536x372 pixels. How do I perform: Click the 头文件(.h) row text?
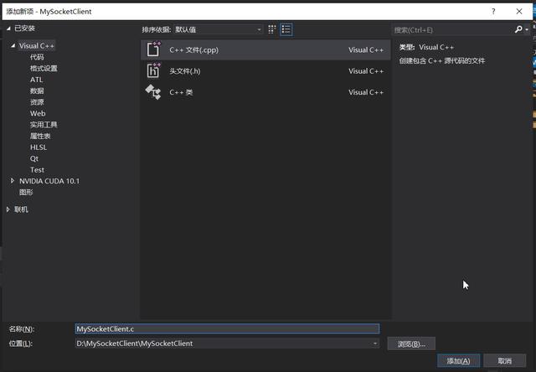(x=185, y=70)
